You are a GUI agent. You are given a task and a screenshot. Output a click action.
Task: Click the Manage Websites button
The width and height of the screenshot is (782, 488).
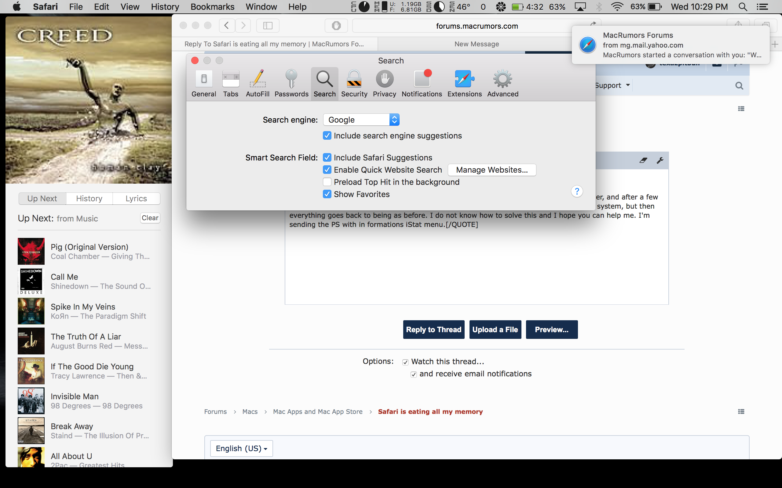click(491, 170)
